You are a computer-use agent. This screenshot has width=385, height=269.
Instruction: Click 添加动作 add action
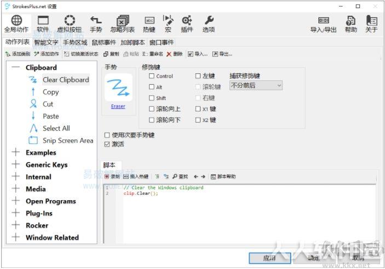point(47,54)
